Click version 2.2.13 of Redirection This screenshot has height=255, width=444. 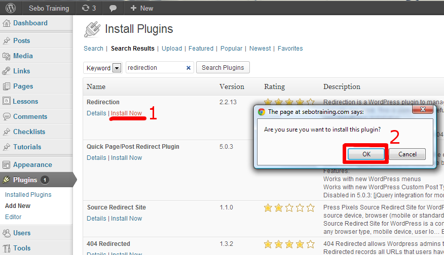pos(228,102)
